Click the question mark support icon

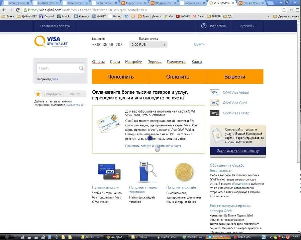tap(204, 26)
